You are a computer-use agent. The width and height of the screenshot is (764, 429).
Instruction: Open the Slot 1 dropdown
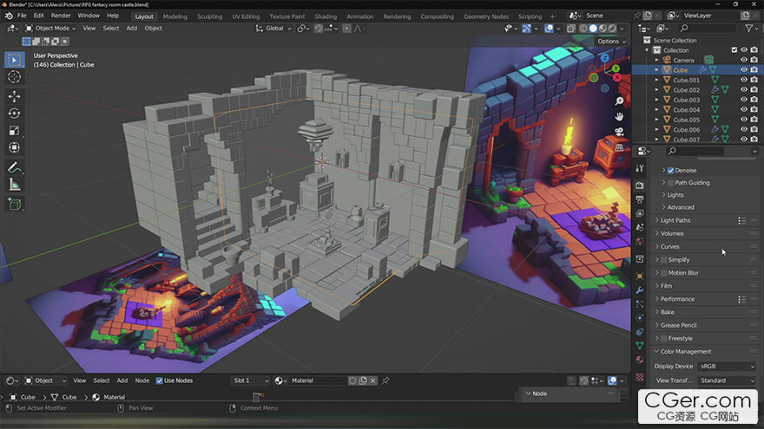[x=250, y=380]
